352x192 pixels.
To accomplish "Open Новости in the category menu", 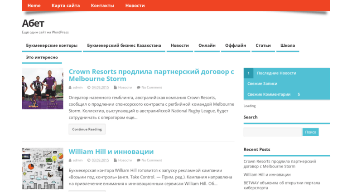I will [x=179, y=46].
